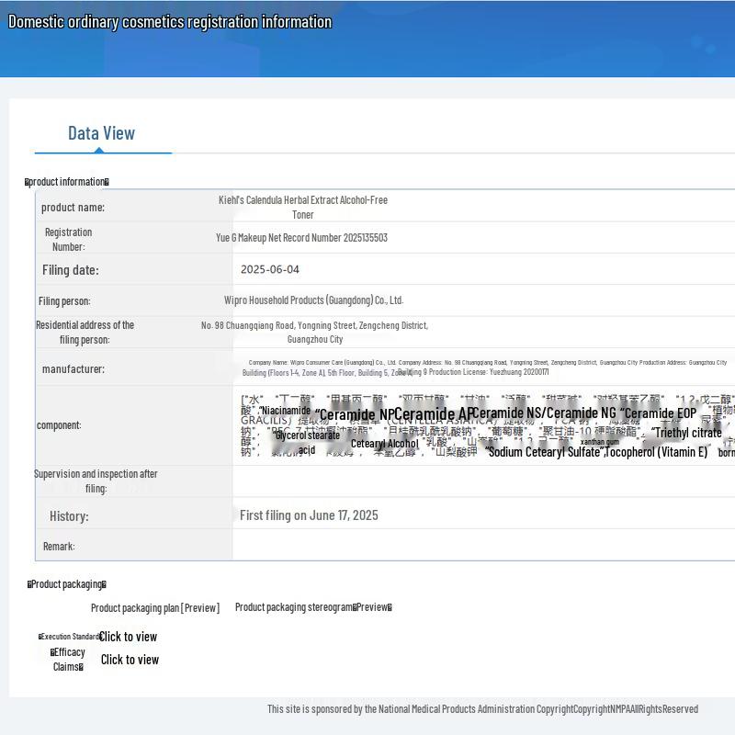Select address 'No. 98 Chuangqiang Road, Yongning Street'

(278, 325)
